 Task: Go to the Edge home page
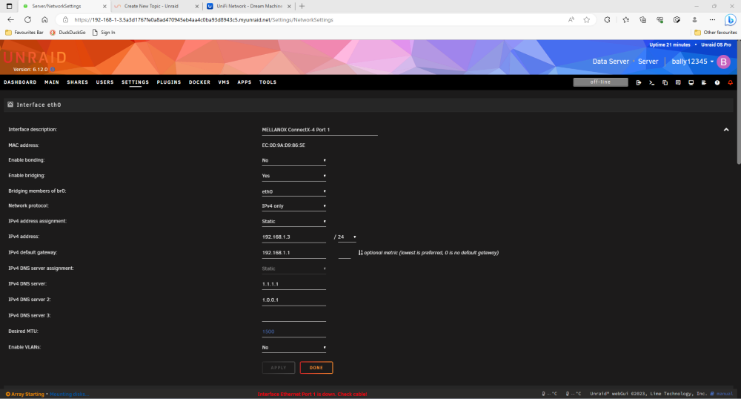pyautogui.click(x=44, y=19)
